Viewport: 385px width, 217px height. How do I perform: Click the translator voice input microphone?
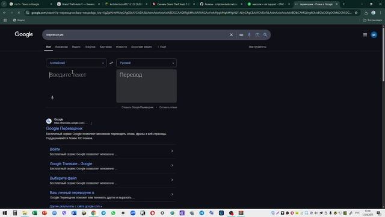pos(52,98)
